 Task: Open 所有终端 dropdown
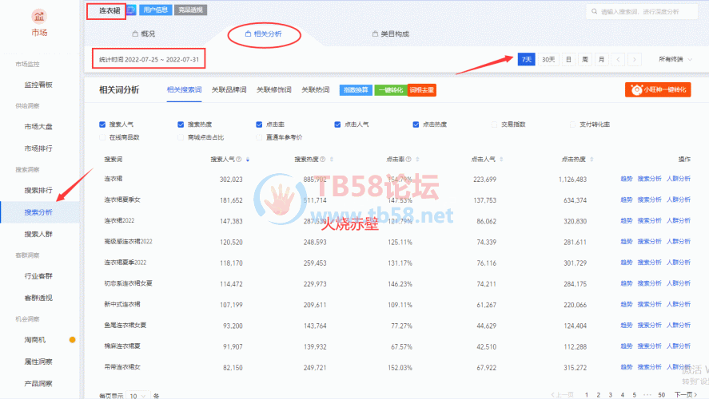(675, 60)
